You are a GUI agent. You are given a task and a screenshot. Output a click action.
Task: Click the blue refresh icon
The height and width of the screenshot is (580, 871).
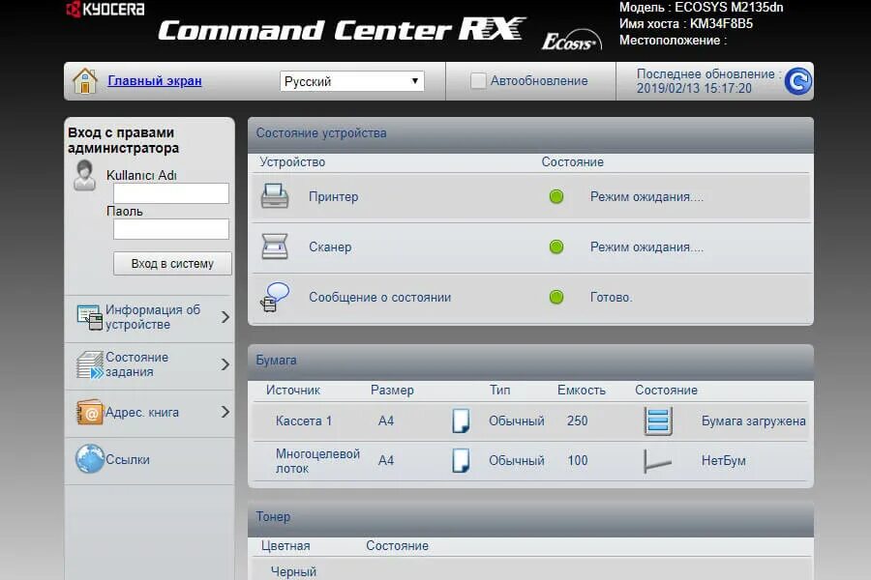798,81
